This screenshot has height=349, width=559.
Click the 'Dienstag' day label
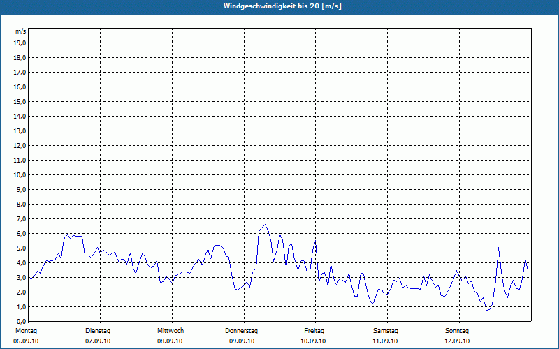click(98, 331)
